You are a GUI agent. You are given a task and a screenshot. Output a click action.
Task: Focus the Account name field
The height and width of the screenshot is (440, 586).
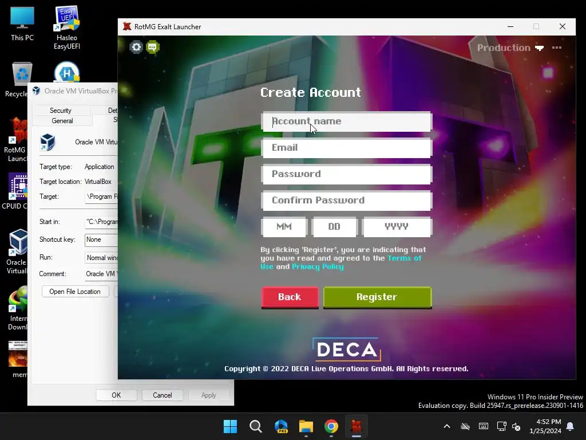(x=347, y=121)
